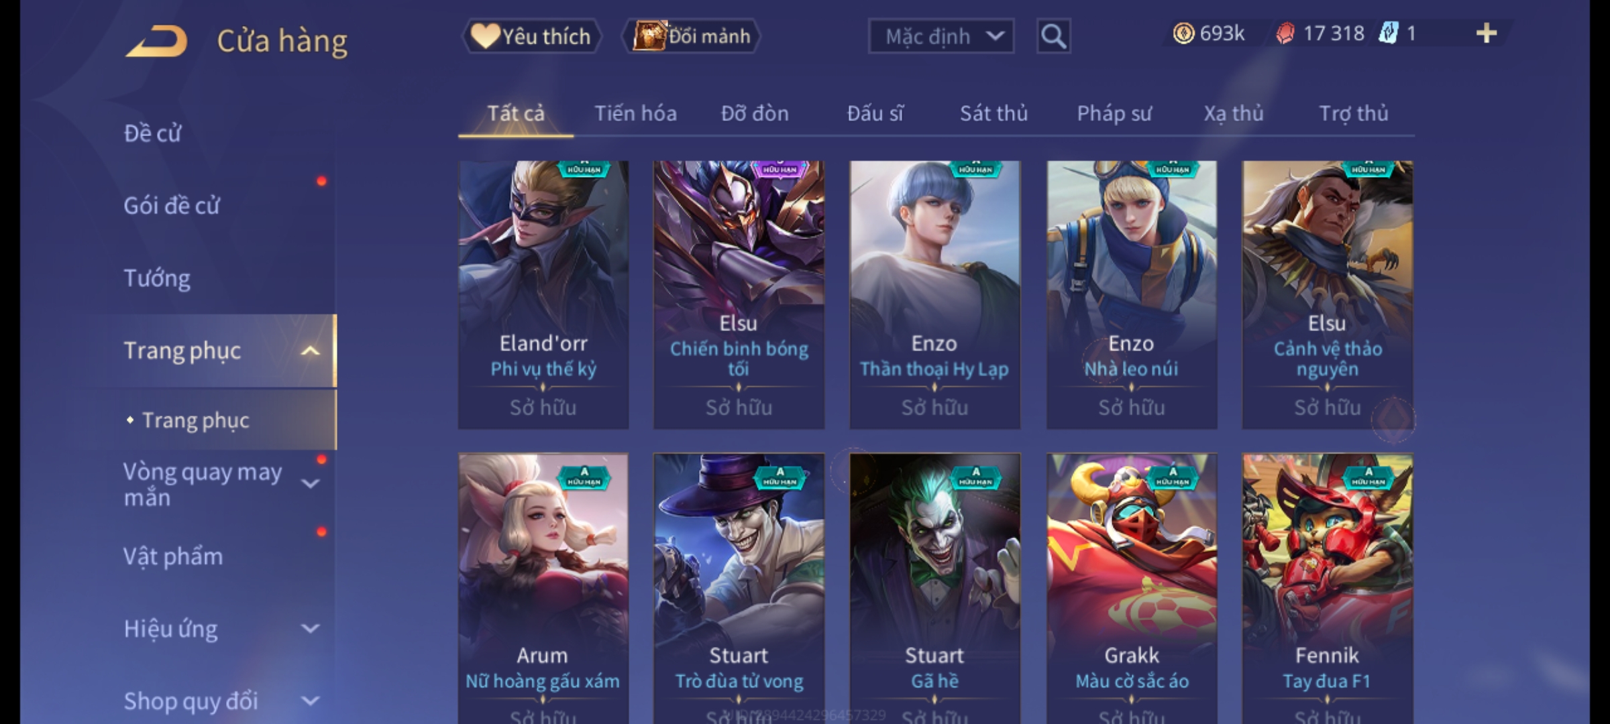Expand Vòng quay may mắn section
The image size is (1610, 724).
pos(310,483)
